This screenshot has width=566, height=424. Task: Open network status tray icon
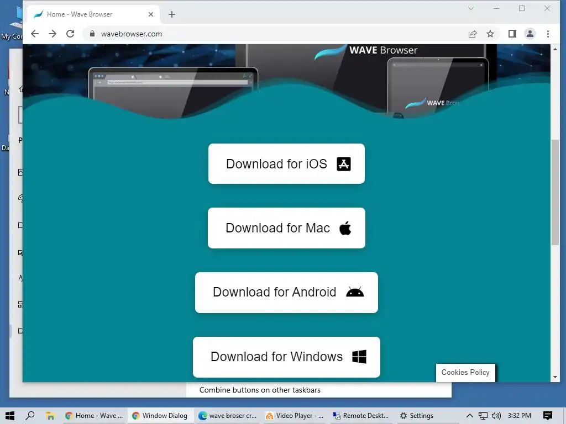483,416
